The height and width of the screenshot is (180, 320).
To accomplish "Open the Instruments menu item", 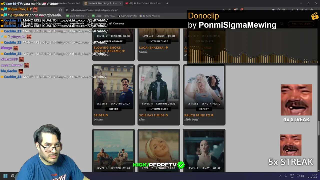I will (x=96, y=23).
